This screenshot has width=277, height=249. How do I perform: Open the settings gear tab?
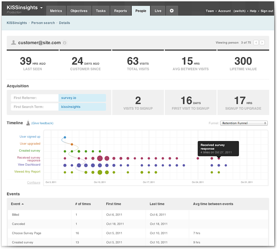(171, 11)
